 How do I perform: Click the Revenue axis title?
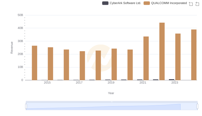tap(12, 48)
